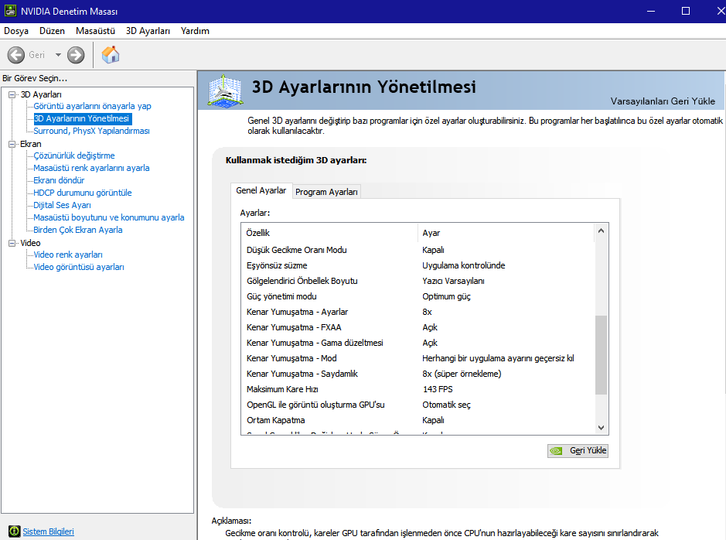
Task: Click the Back arrow icon
Action: (15, 55)
